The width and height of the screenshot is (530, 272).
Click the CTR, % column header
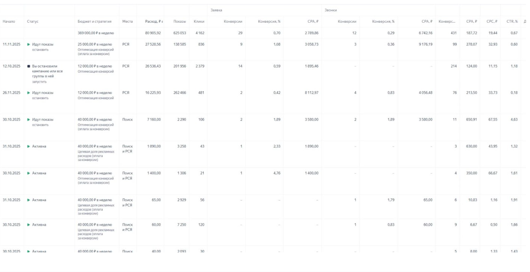tap(512, 22)
